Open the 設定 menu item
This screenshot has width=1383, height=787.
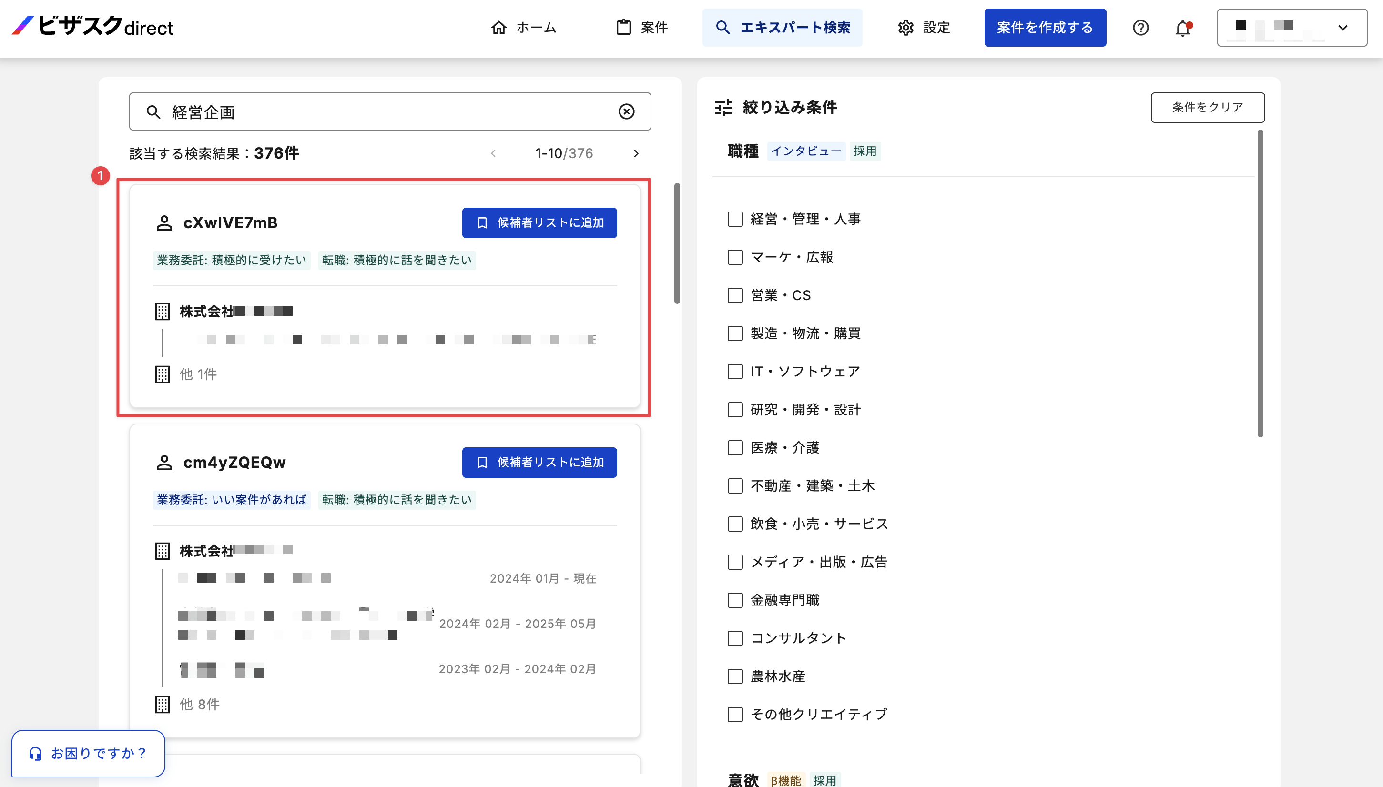(x=924, y=28)
